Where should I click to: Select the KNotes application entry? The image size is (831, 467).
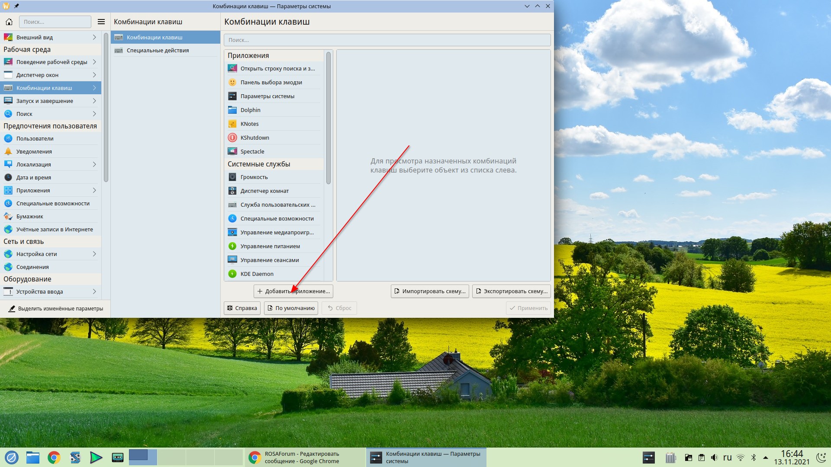(x=249, y=124)
